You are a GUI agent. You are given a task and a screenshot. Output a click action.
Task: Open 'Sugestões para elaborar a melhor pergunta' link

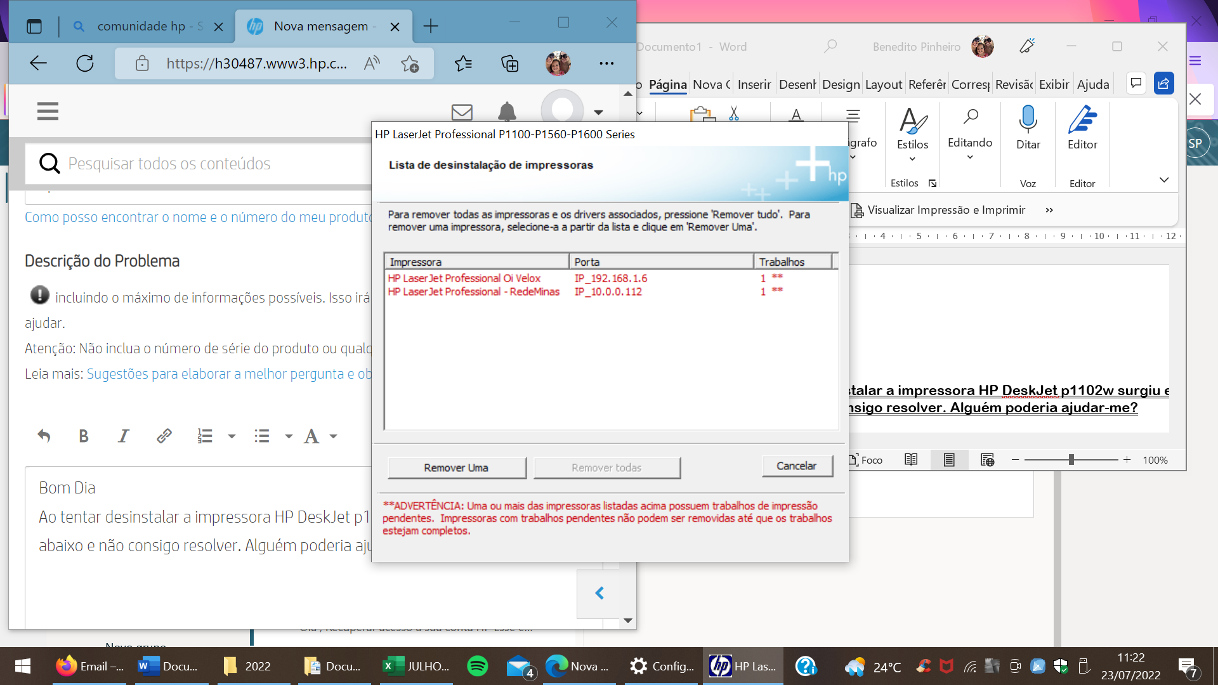coord(229,374)
